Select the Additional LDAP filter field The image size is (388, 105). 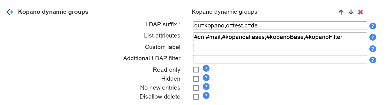point(280,59)
